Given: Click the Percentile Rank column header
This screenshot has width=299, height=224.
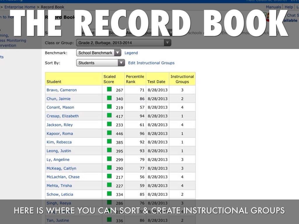Looking at the screenshot, I should [135, 79].
